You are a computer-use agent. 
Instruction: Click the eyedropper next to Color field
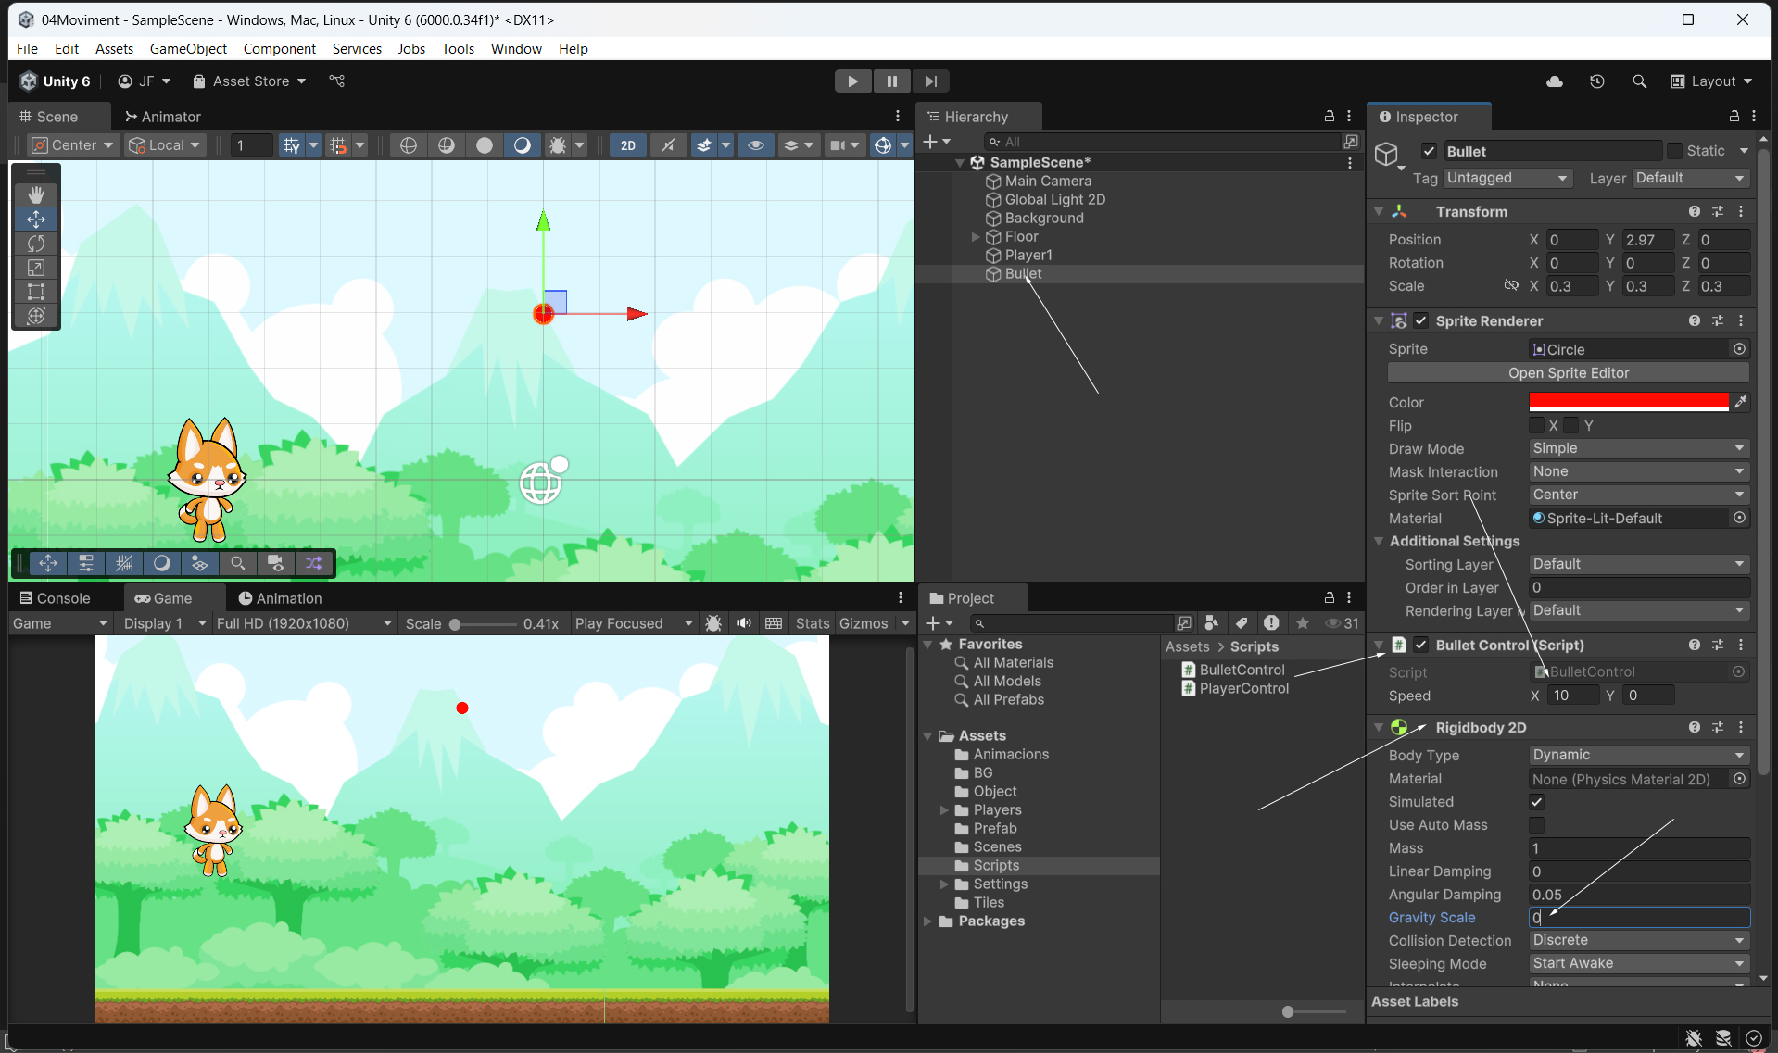tap(1740, 402)
